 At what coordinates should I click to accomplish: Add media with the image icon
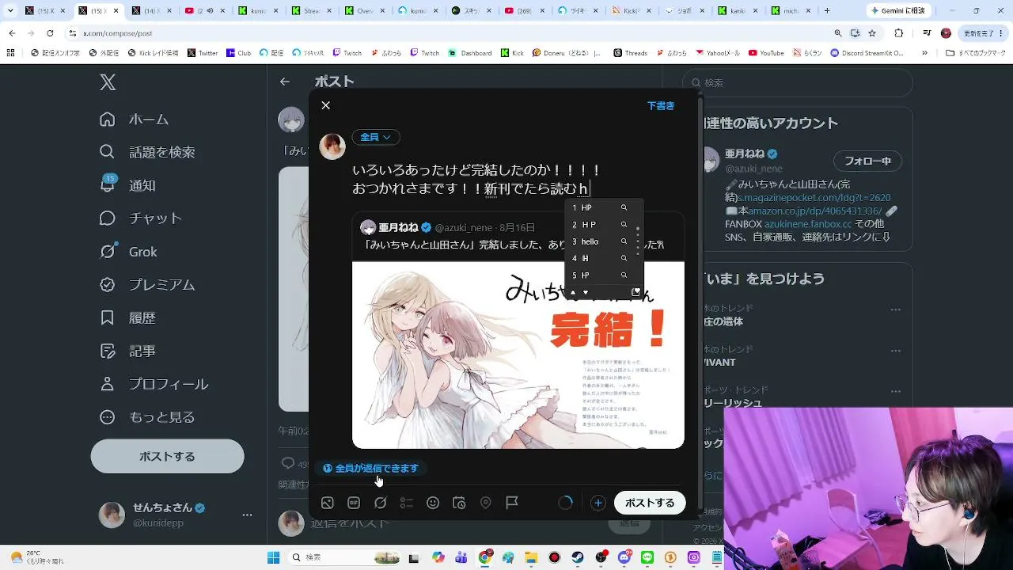(328, 503)
